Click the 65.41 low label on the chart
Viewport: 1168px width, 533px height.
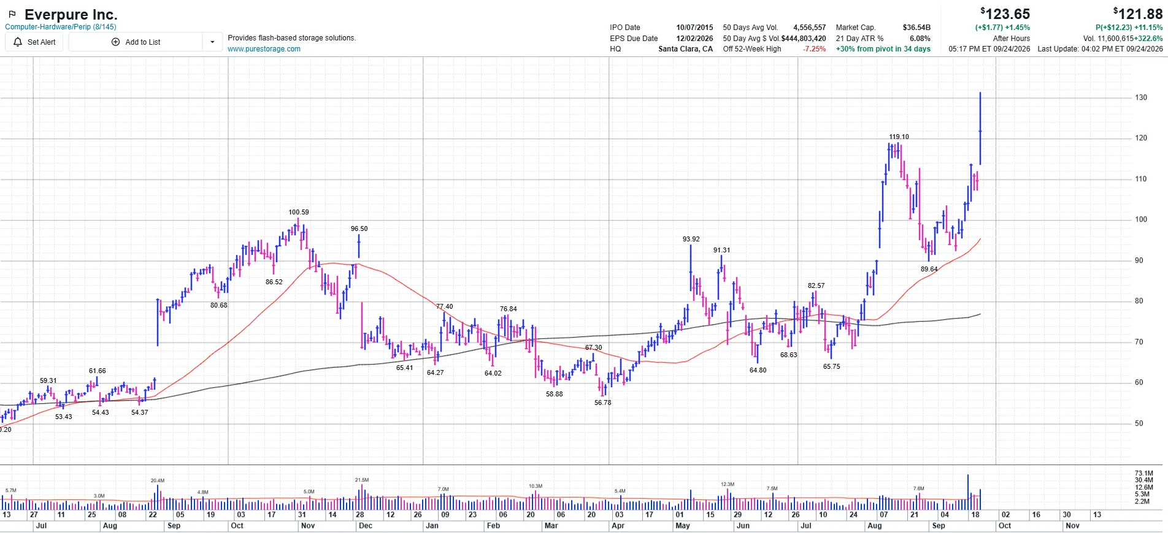pos(405,368)
